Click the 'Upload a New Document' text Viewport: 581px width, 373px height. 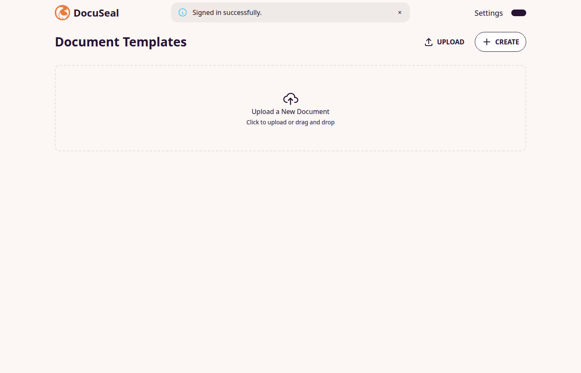(290, 111)
